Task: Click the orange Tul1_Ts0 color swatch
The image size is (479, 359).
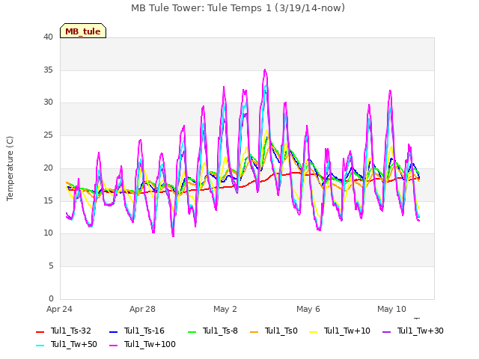Action: [x=254, y=331]
